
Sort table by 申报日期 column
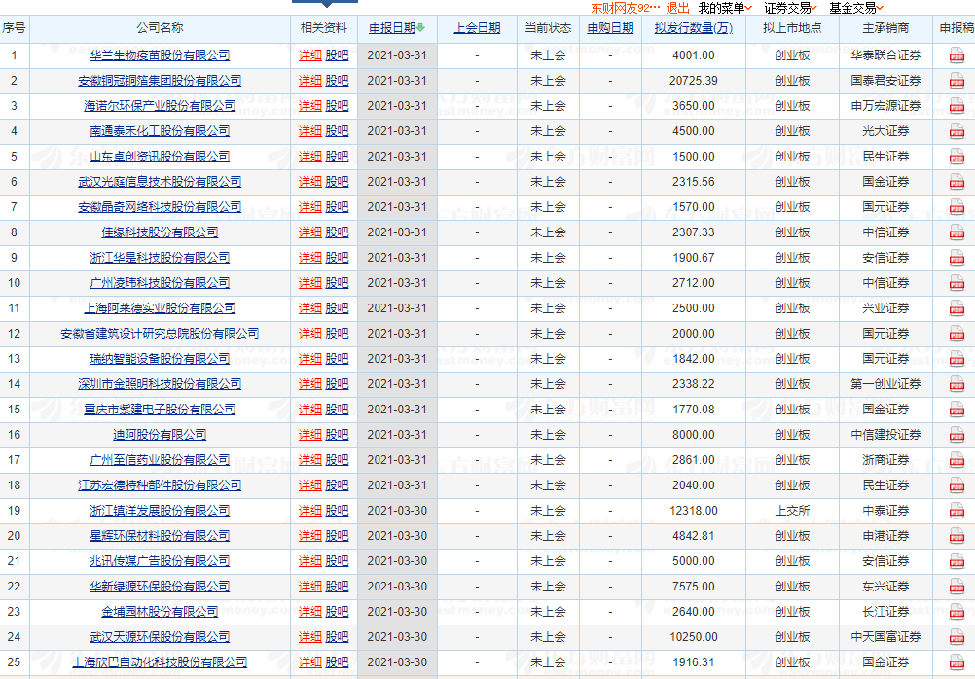click(x=397, y=28)
